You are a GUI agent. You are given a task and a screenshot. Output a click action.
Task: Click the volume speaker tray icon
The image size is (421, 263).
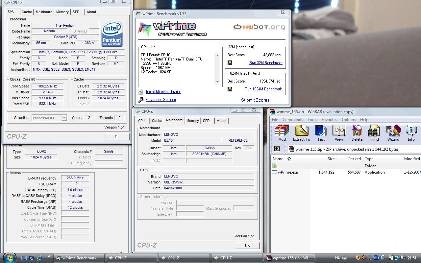[403, 258]
